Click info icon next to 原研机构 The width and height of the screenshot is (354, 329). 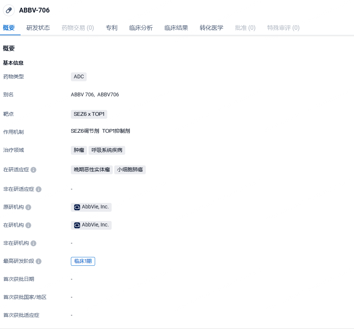(x=28, y=207)
